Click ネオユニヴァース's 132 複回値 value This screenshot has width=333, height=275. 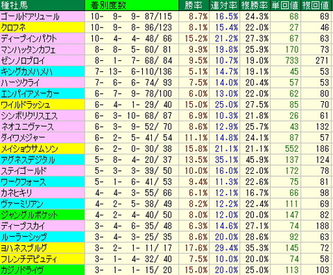tap(322, 127)
